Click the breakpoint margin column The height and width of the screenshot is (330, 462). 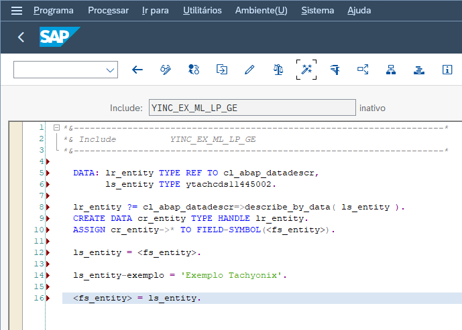(15, 226)
